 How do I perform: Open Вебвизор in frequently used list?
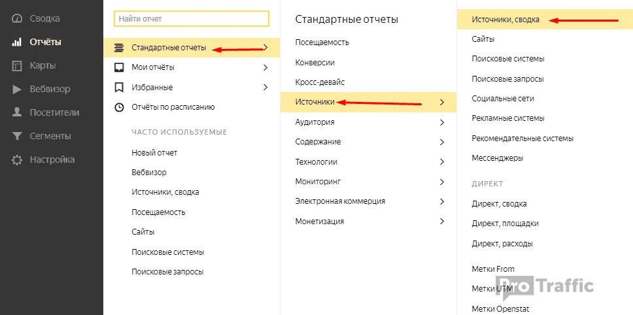coord(149,173)
